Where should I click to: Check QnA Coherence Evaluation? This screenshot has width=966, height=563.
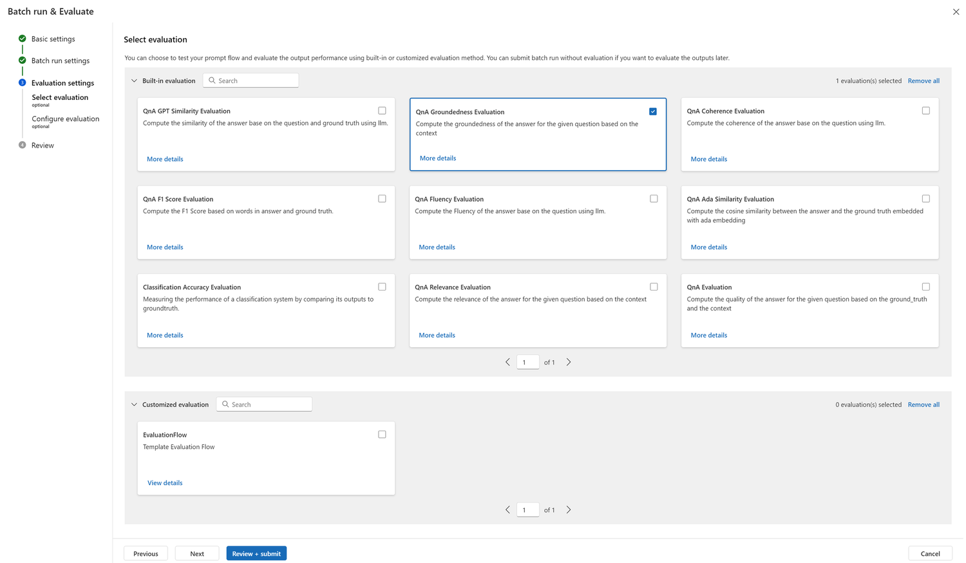point(926,110)
